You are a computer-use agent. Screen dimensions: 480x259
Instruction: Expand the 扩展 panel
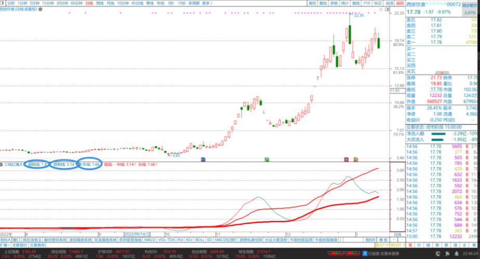[4, 245]
